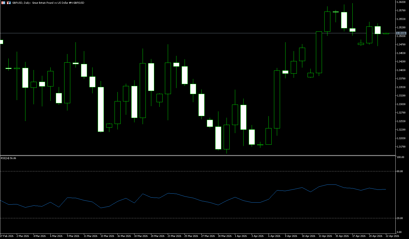Grab the divider between chart and RSI window
Viewport: 409px width, 239px height.
[x=197, y=156]
